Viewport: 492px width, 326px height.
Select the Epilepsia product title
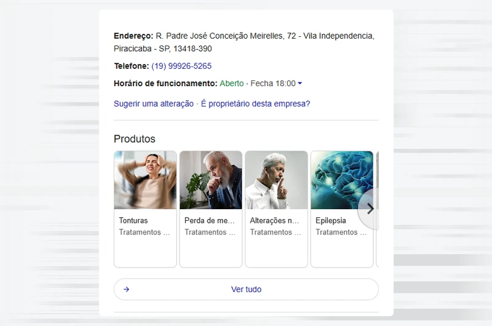pos(331,220)
